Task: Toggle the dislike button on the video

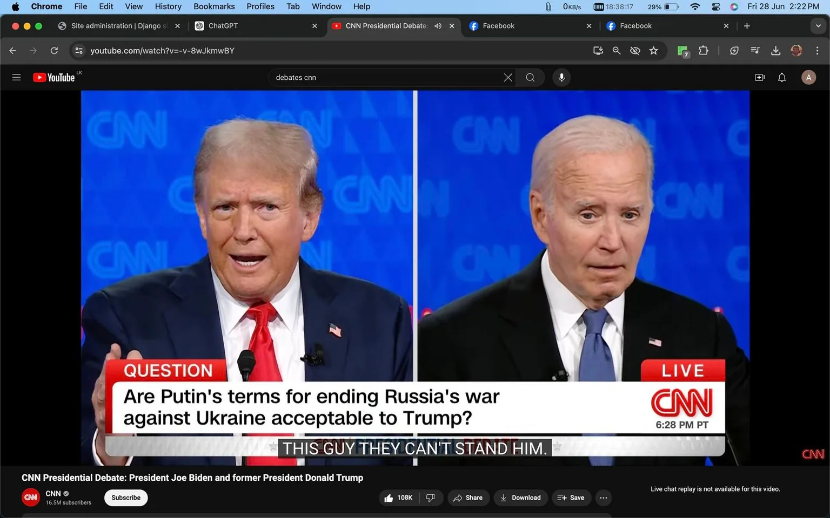Action: coord(431,497)
